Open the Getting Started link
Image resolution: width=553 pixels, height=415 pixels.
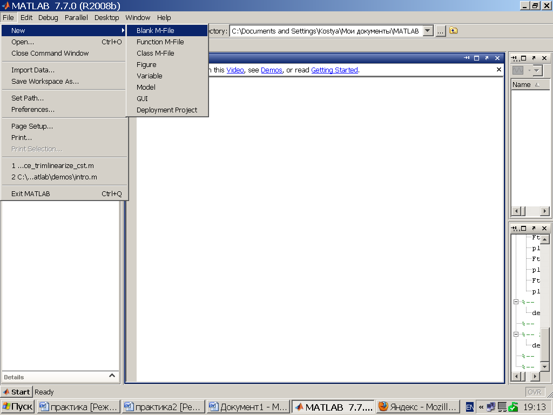tap(334, 70)
